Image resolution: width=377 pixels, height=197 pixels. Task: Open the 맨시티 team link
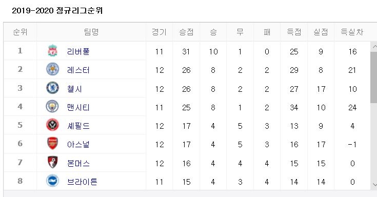[78, 107]
